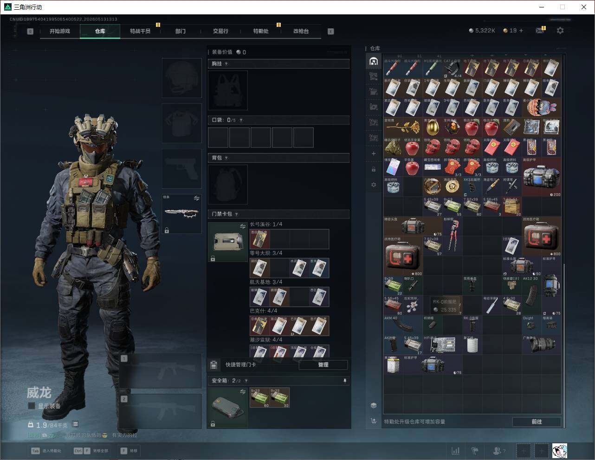Viewport: 595px width, 460px height.
Task: Open the settings gear in top bar
Action: click(560, 31)
